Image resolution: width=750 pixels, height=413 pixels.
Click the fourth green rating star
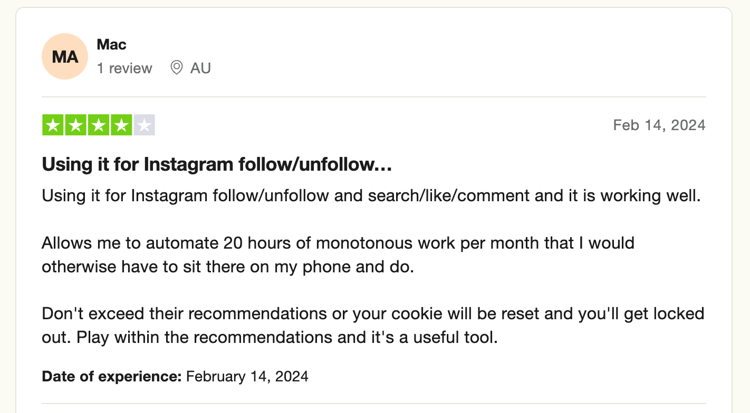121,125
